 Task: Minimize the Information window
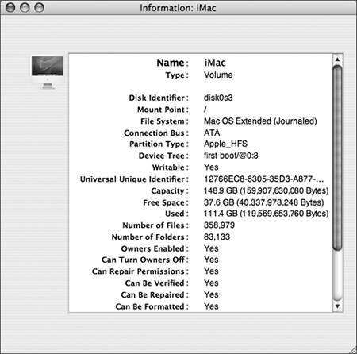[x=25, y=7]
